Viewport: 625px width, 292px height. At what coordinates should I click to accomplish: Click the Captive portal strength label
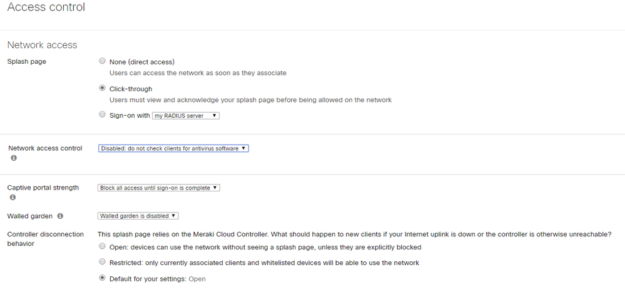(x=43, y=188)
